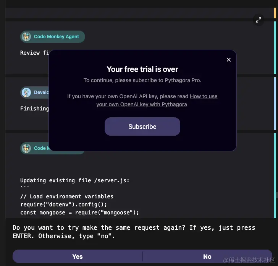Click 'Updating existing file /server.js:' line
278x266 pixels.
pos(75,180)
